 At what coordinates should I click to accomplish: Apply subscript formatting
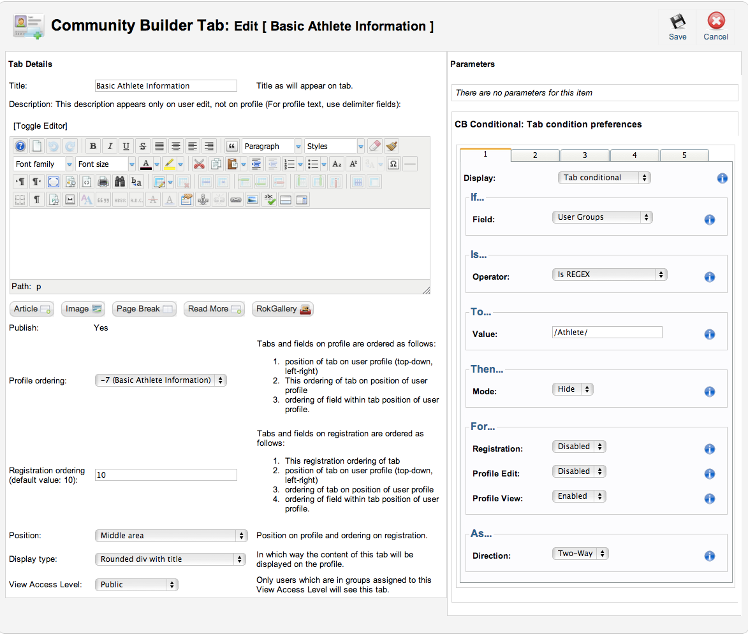coord(337,164)
